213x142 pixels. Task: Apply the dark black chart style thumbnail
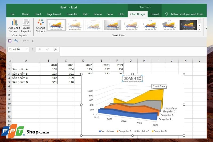[188, 25]
